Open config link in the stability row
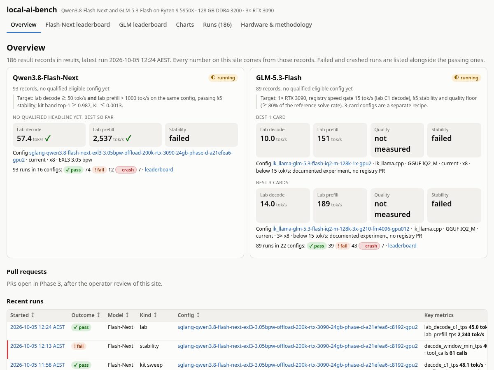The height and width of the screenshot is (370, 494). (298, 346)
